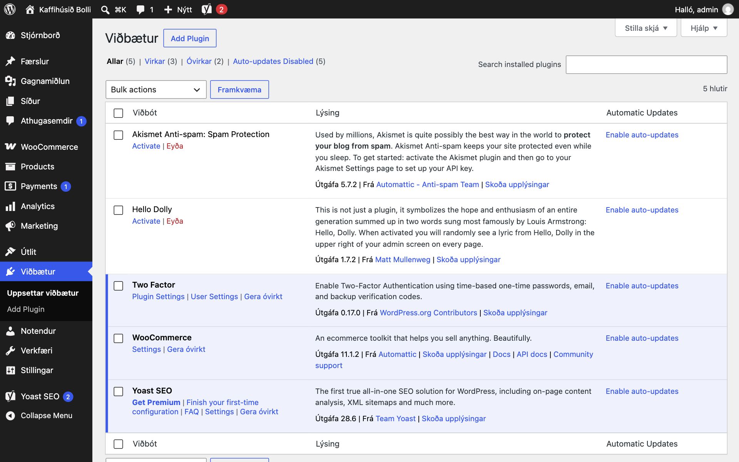Click the Stillingar settings icon
This screenshot has width=739, height=462.
click(10, 370)
